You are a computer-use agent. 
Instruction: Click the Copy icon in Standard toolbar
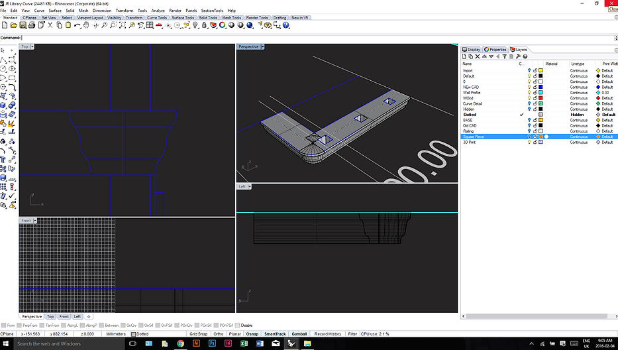click(59, 25)
